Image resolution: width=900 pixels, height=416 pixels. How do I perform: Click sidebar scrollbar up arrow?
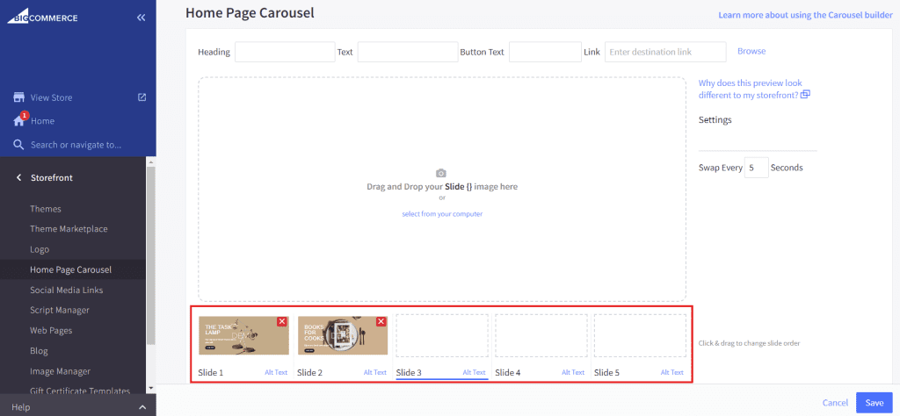151,162
